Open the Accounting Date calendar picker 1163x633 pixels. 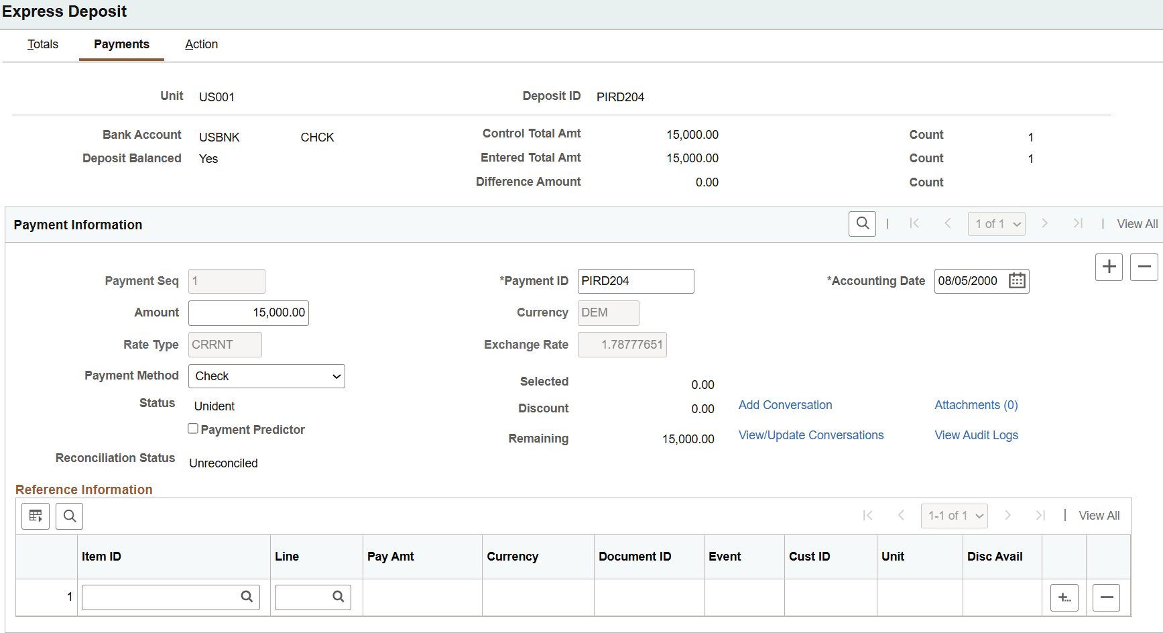(1017, 281)
